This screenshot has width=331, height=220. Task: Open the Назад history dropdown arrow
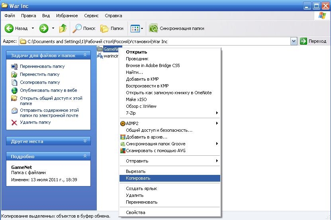click(33, 28)
